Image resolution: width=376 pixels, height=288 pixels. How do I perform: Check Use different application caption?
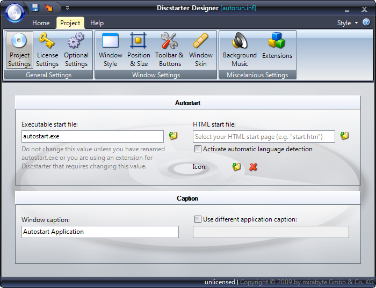(x=198, y=219)
